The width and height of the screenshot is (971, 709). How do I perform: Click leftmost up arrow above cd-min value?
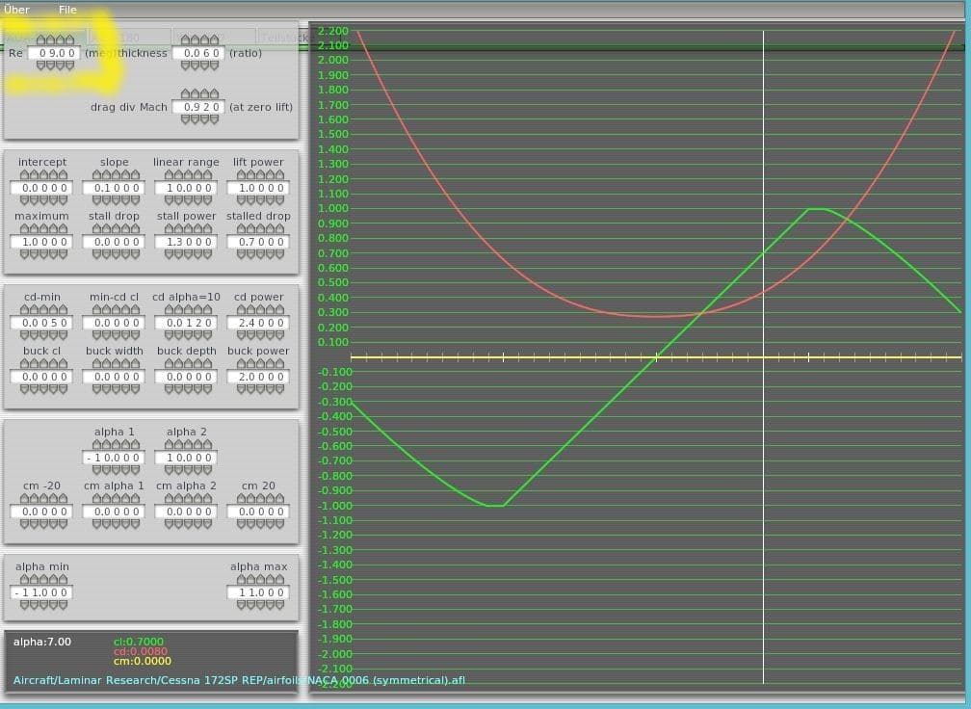tap(26, 310)
